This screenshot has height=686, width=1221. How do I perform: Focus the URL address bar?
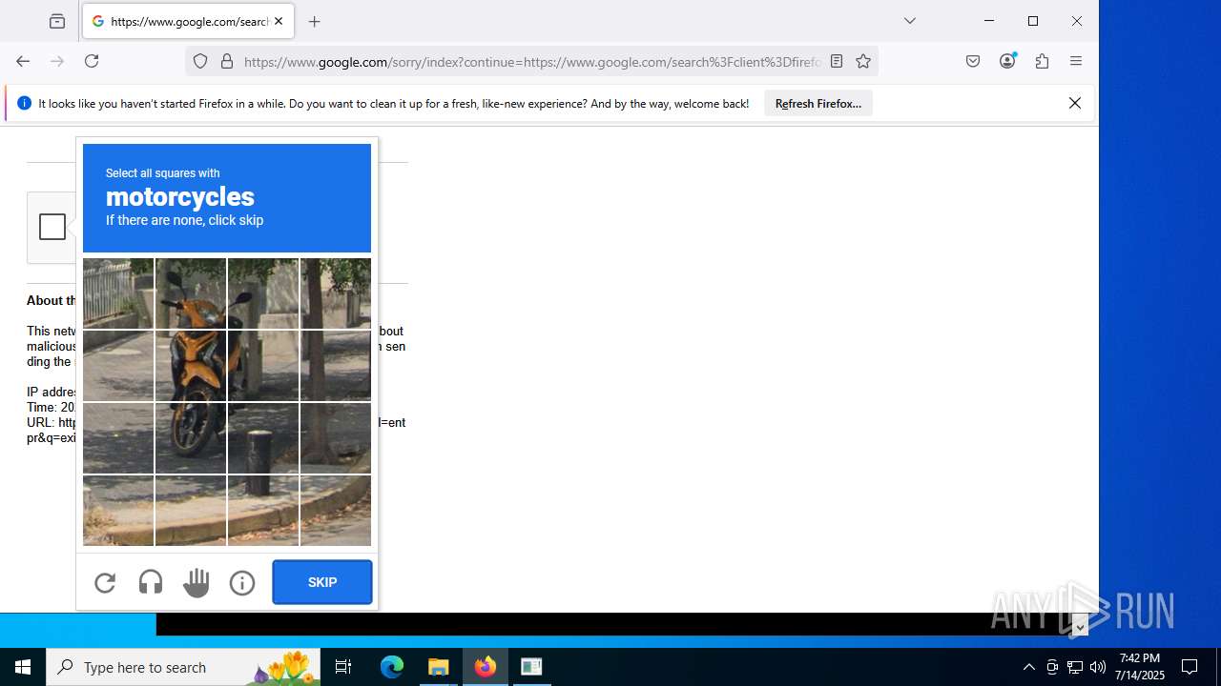(x=531, y=62)
